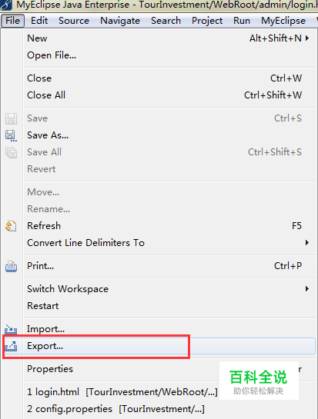Click the Refresh icon in the menu
Image resolution: width=318 pixels, height=419 pixels.
(11, 226)
